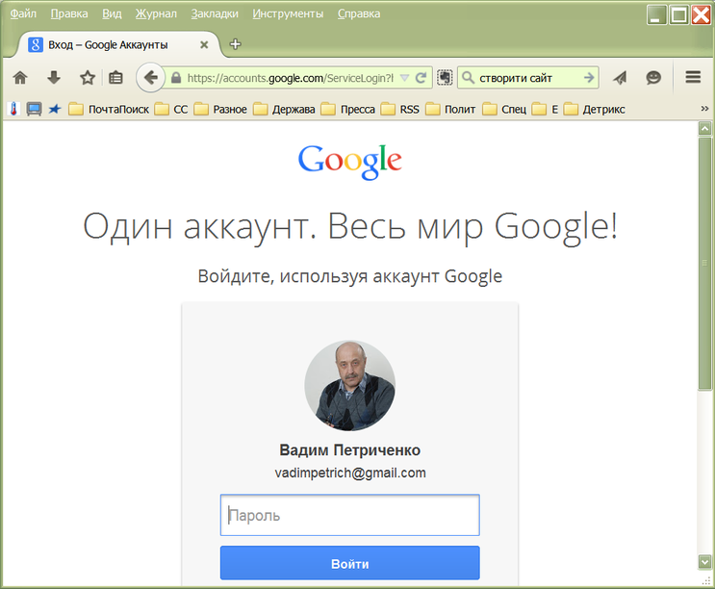Open the chat smiley bubble icon
The width and height of the screenshot is (715, 589).
click(x=653, y=78)
